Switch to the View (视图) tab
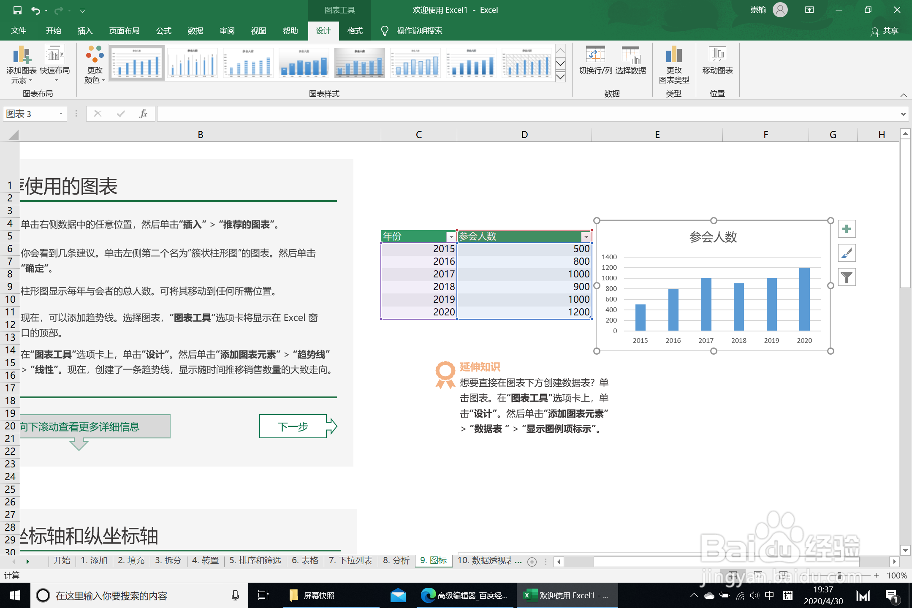 259,31
